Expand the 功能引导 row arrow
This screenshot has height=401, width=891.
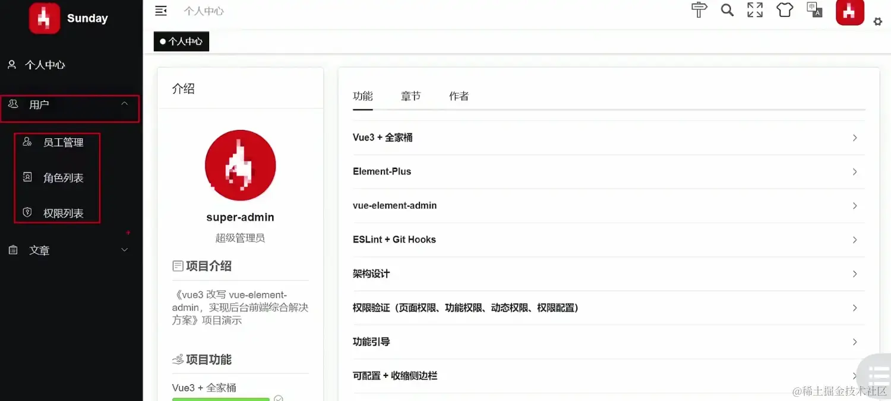coord(855,342)
